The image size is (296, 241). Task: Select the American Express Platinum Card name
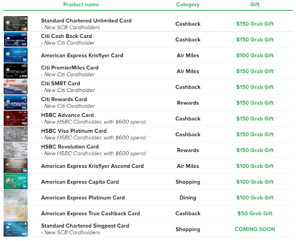[83, 198]
